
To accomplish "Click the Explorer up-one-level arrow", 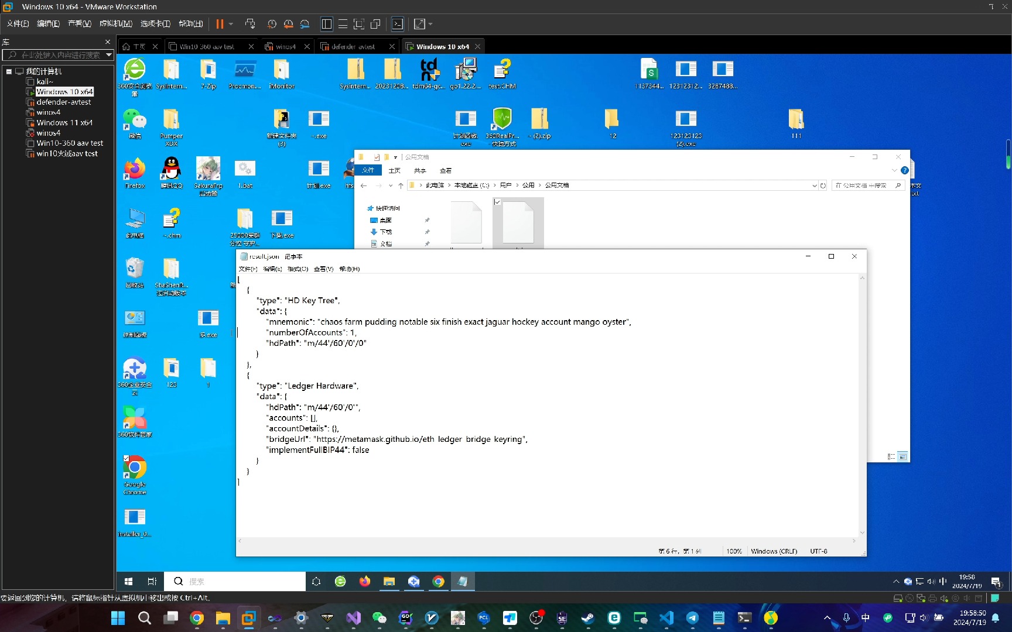I will pos(401,186).
